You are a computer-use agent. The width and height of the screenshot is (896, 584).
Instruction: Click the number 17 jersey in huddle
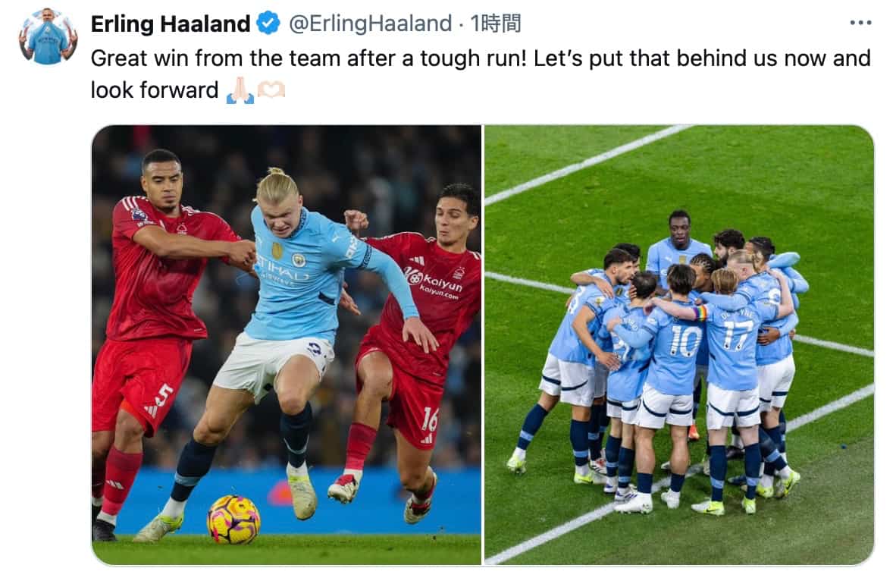click(x=736, y=334)
